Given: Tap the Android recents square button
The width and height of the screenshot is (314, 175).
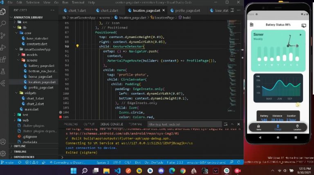Looking at the screenshot, I should (x=296, y=137).
